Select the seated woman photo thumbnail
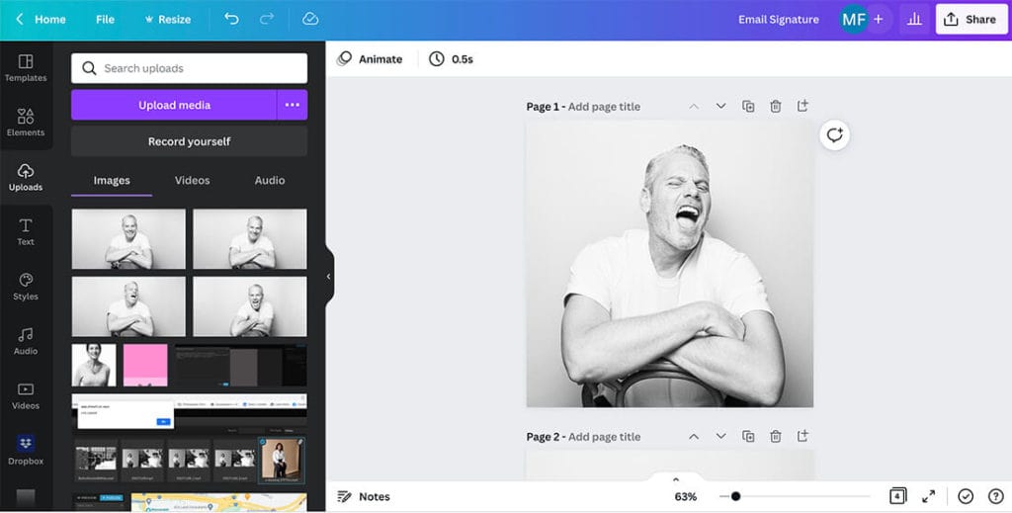 pos(282,461)
